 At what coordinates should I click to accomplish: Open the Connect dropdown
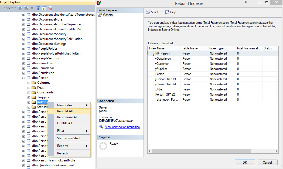8,8
